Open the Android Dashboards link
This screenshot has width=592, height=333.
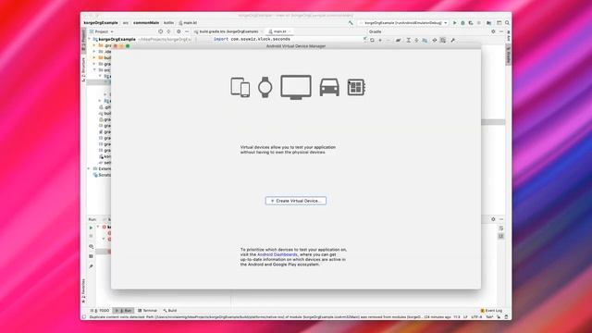(277, 255)
